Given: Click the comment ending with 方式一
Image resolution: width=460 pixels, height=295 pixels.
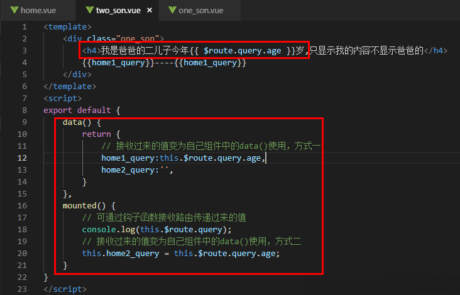Looking at the screenshot, I should coord(211,146).
